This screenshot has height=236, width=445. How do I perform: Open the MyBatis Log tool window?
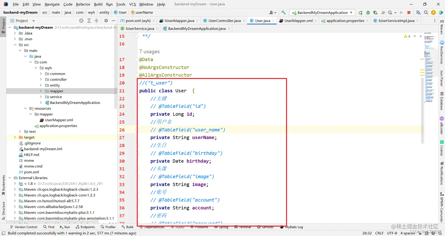pyautogui.click(x=291, y=227)
